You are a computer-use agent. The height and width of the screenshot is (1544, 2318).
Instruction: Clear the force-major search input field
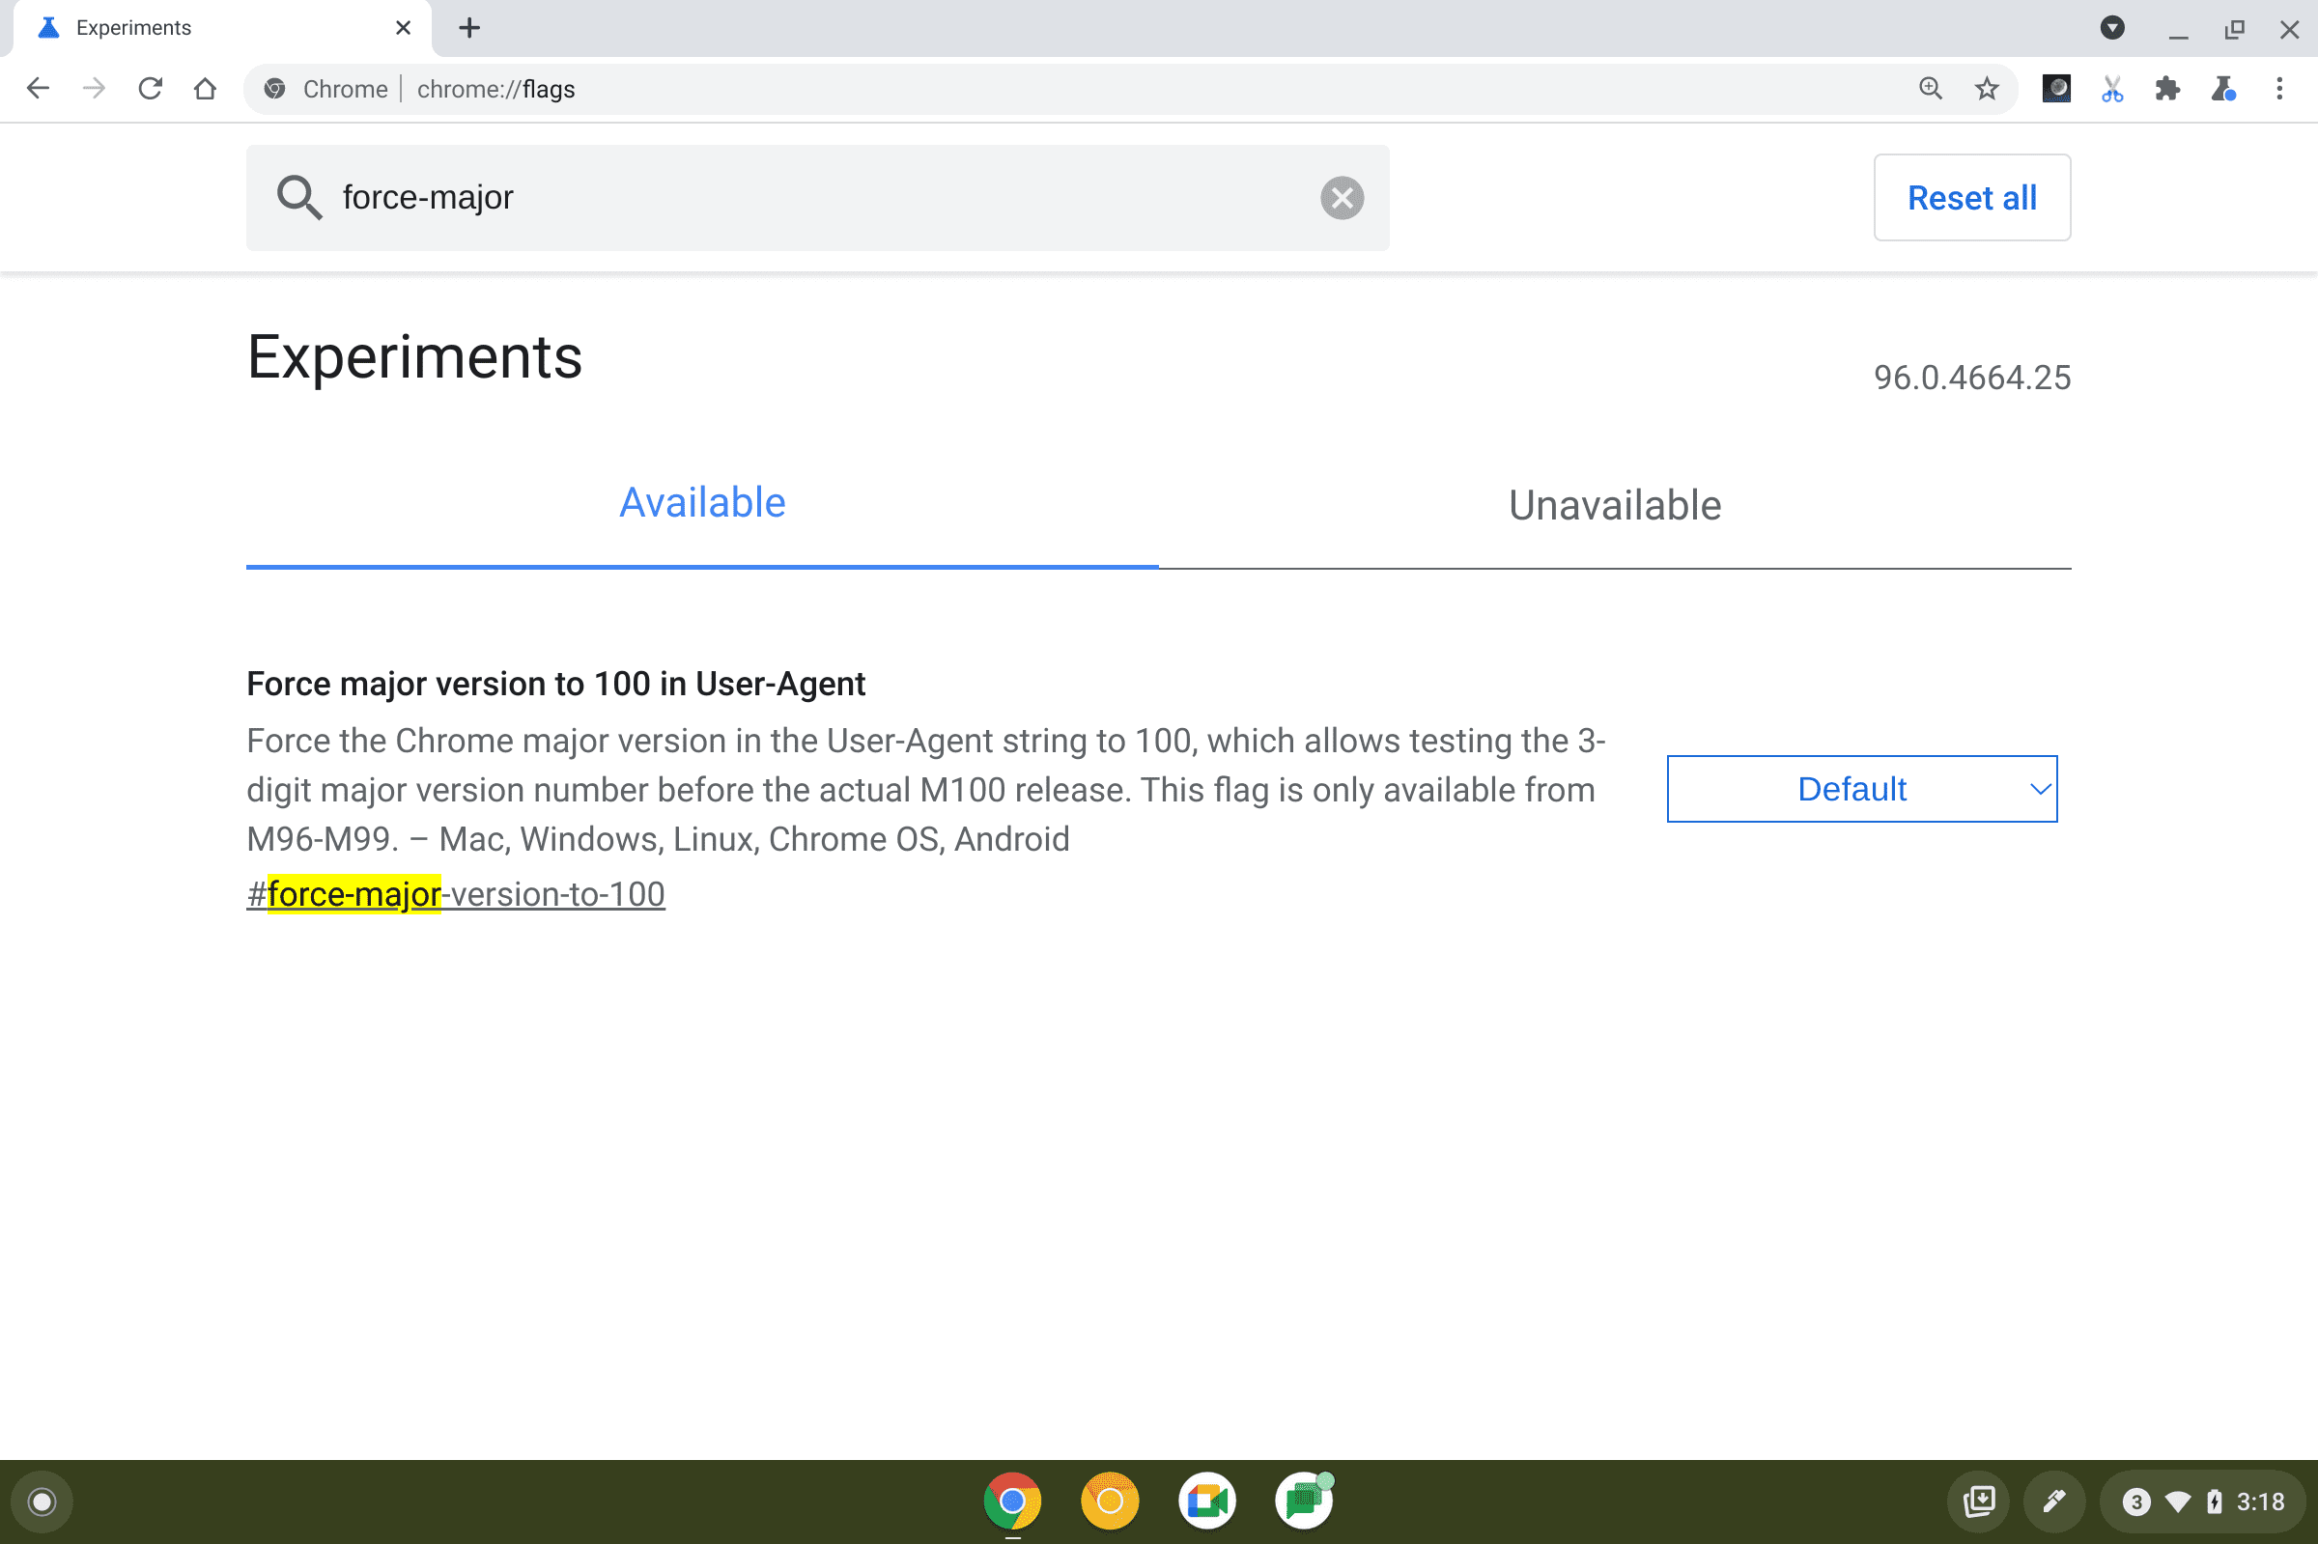(1343, 196)
